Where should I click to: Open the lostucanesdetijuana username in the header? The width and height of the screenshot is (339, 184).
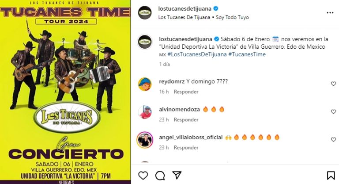(185, 9)
